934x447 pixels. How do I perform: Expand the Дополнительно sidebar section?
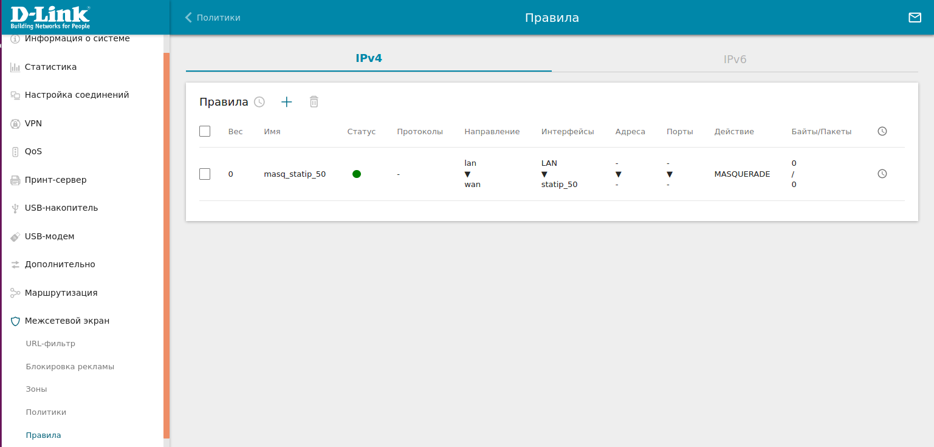60,264
